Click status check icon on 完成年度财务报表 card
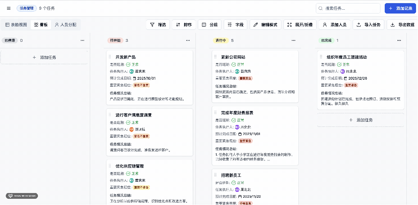 (233, 120)
